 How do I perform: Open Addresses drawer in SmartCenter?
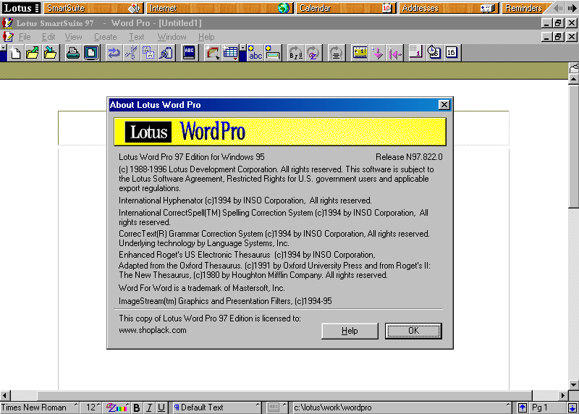click(449, 8)
